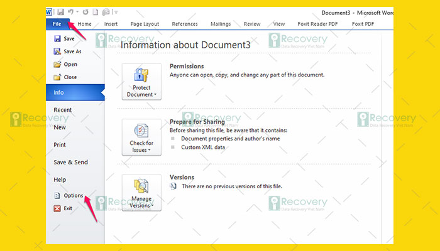
Task: Switch to the Home ribbon tab
Action: click(84, 24)
